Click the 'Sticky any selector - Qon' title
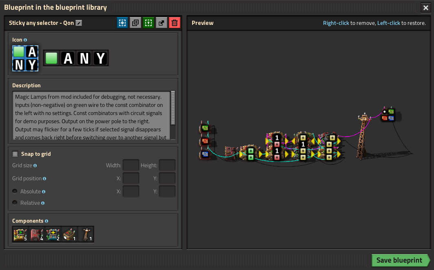Viewport: 434px width, 270px height. pyautogui.click(x=41, y=23)
